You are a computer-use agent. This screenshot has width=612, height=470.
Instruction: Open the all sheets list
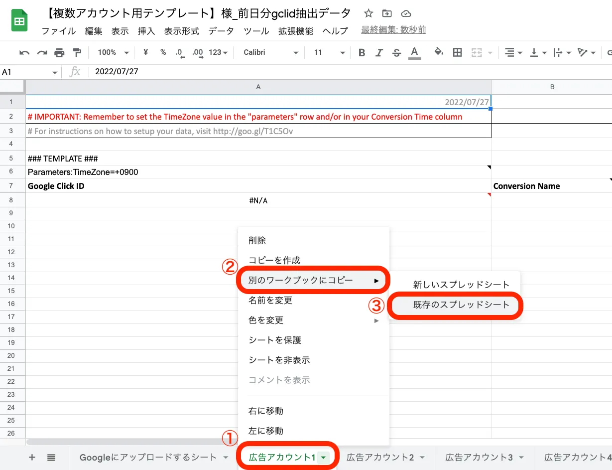pyautogui.click(x=51, y=457)
